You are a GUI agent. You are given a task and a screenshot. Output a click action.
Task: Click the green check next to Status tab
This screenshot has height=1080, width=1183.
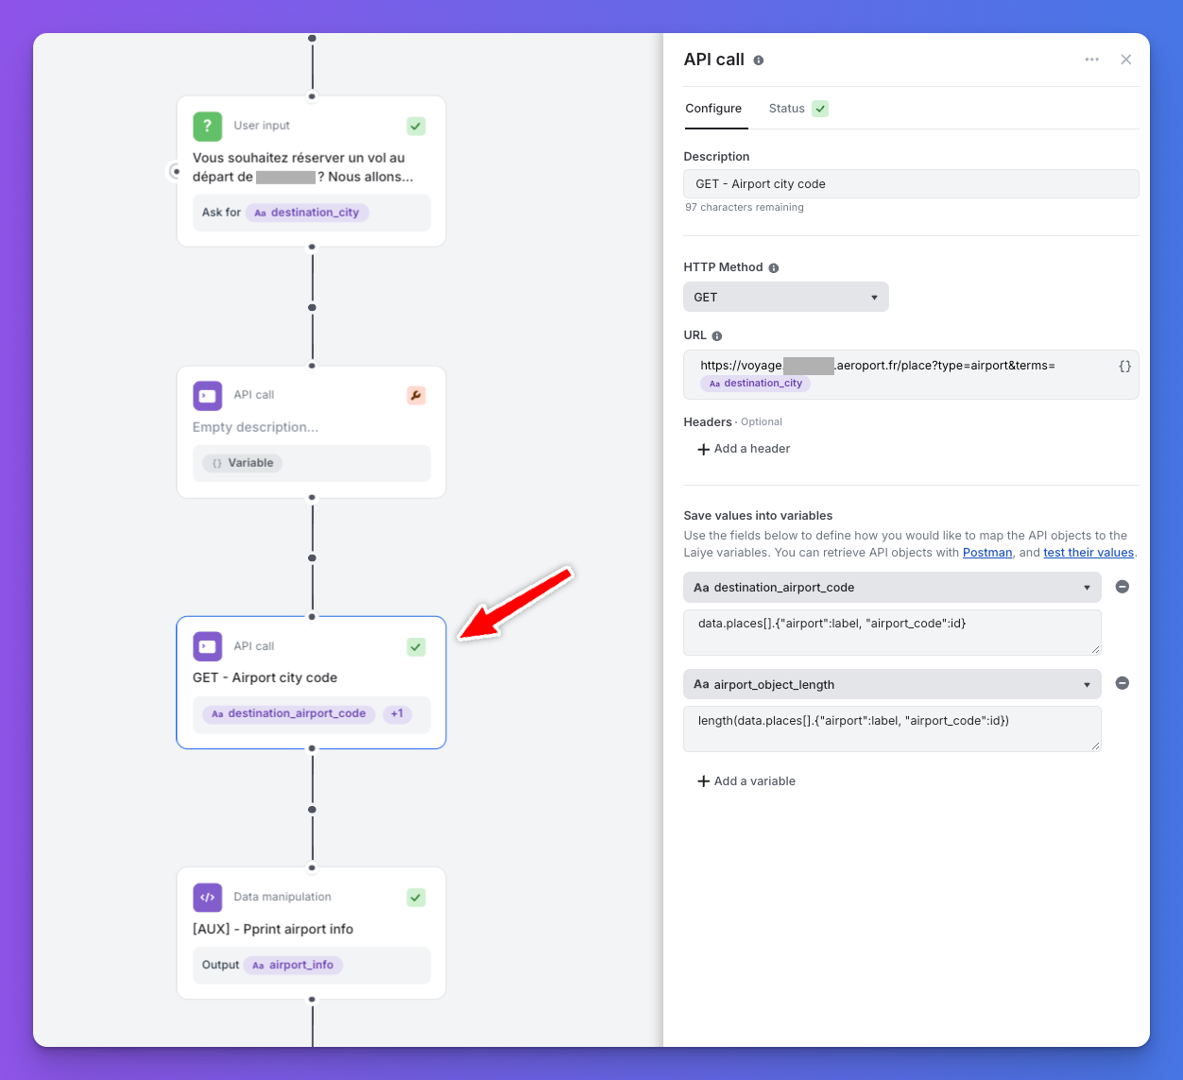pyautogui.click(x=820, y=109)
